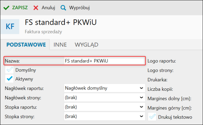Click the magnifier Wypróbuj icon
The image size is (203, 125).
(63, 8)
